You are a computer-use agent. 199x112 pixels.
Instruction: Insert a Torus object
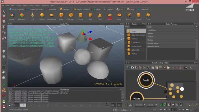119,16
